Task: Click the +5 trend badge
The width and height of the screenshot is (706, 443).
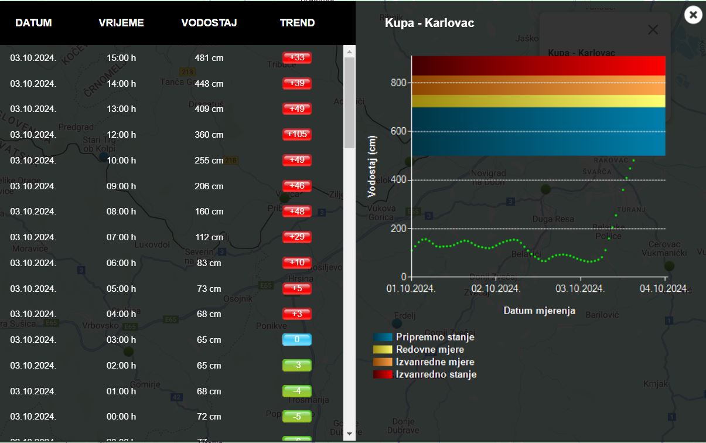Action: 297,288
